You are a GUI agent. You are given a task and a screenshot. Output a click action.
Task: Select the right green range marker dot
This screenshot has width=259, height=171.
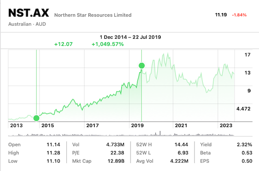[142, 65]
